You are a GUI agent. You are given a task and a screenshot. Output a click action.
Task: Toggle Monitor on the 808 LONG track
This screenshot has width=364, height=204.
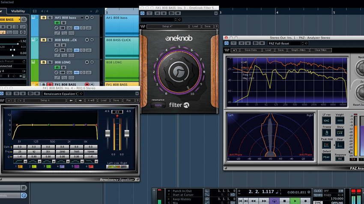[92, 62]
